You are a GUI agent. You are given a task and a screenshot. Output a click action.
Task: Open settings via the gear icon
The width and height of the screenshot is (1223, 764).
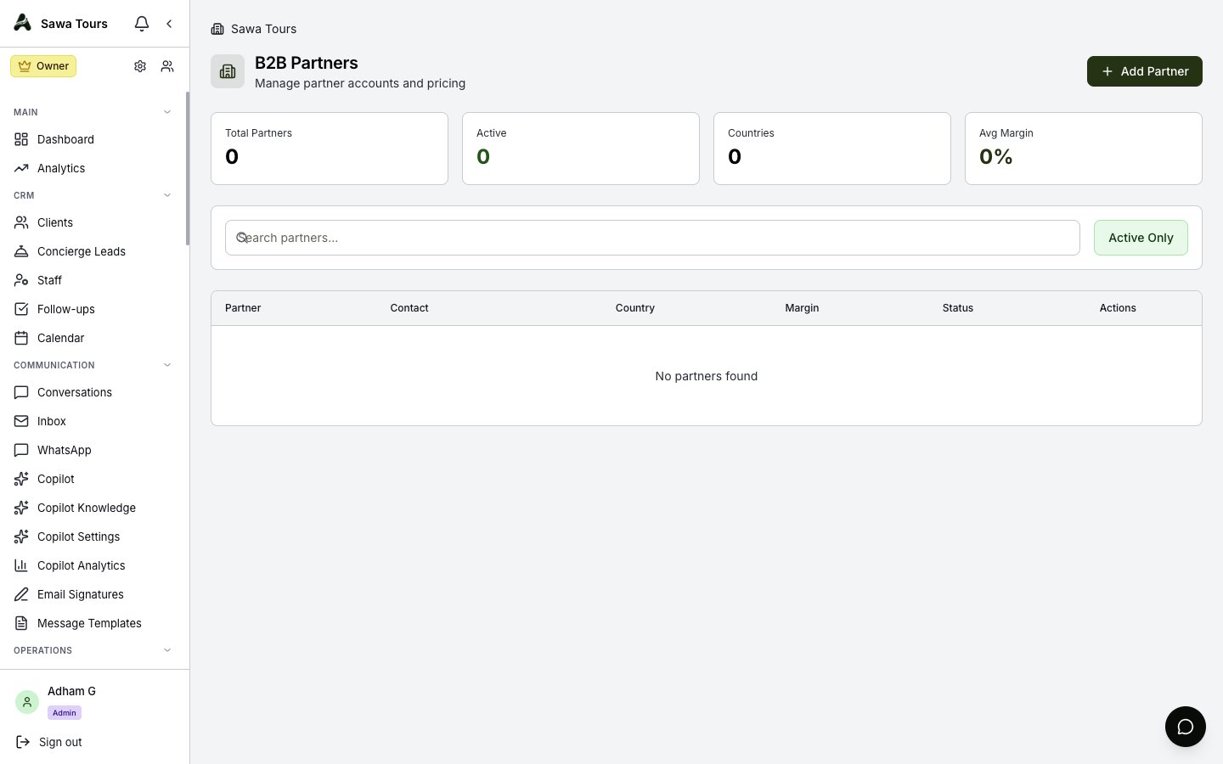tap(140, 66)
